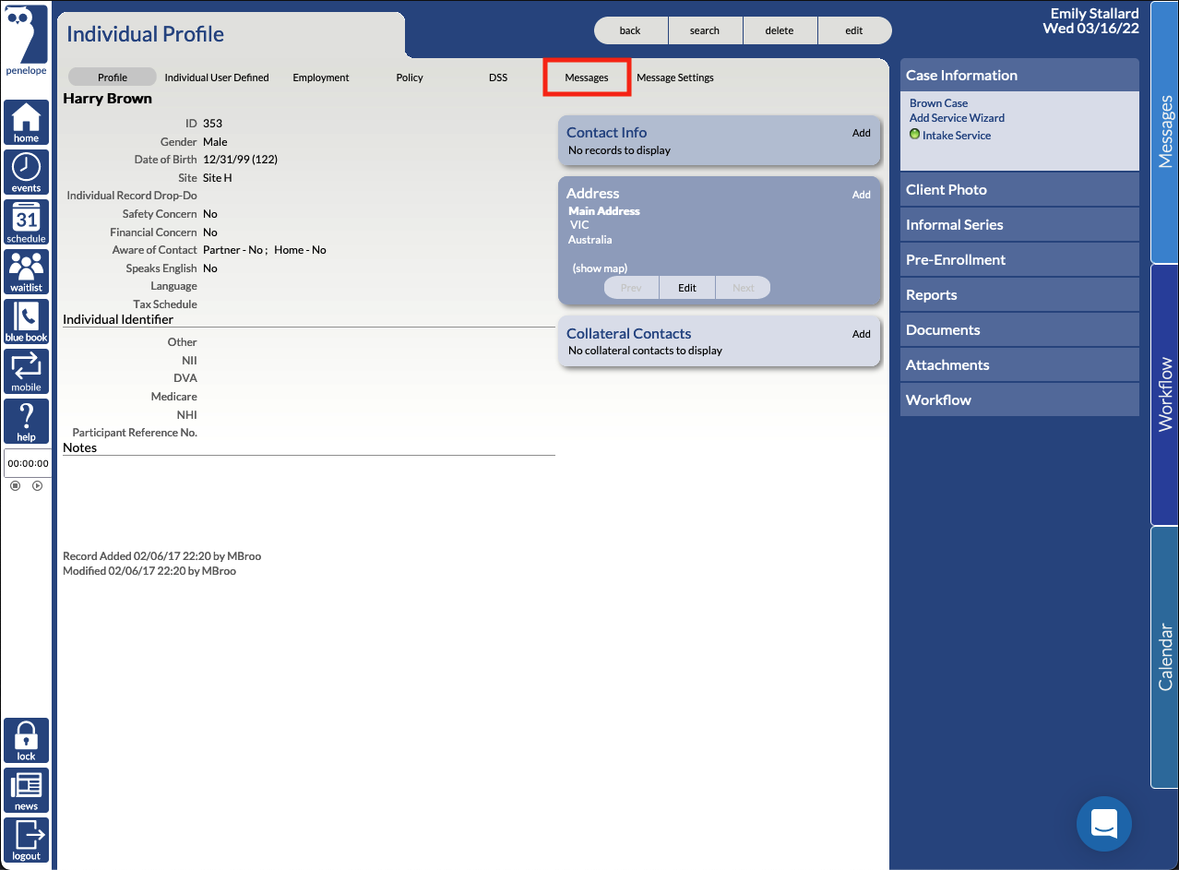Open the vertical Messages side tab

pos(1165,132)
